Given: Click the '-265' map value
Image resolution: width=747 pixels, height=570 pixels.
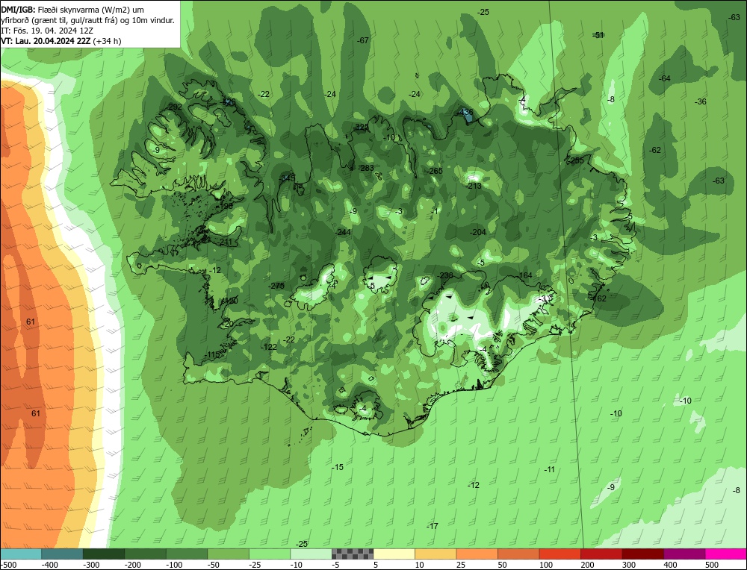Looking at the screenshot, I should (435, 171).
